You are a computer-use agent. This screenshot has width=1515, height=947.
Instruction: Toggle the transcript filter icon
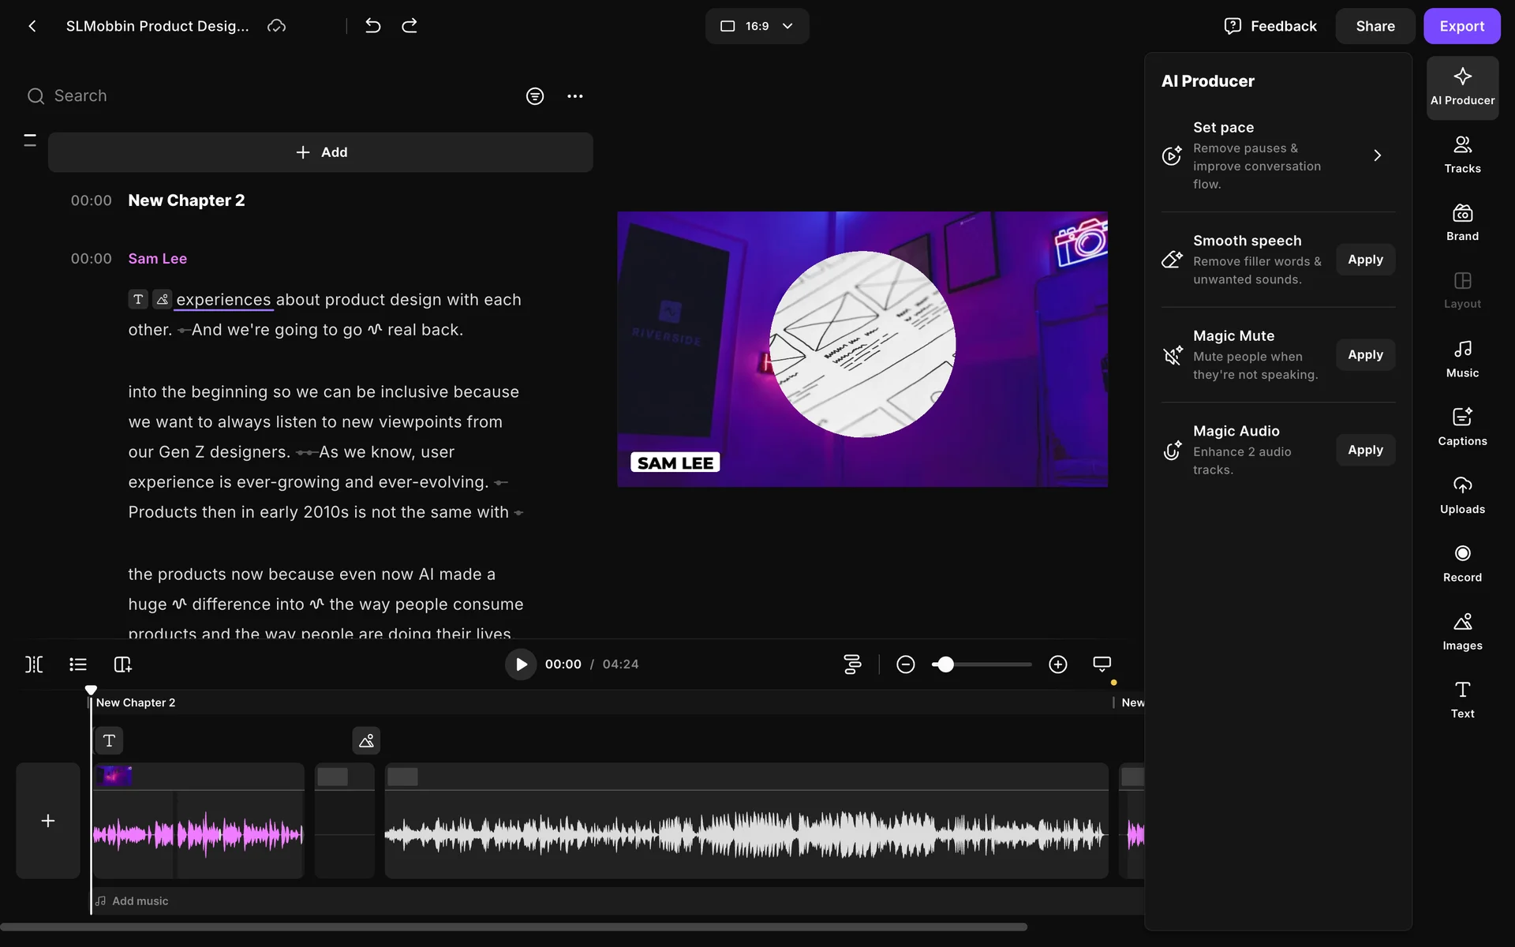535,96
